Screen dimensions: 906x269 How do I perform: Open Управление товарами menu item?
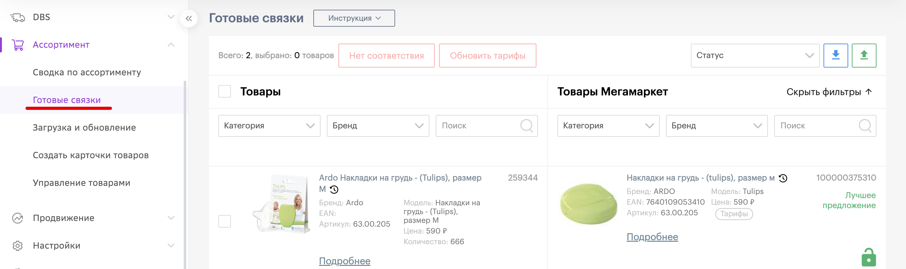click(x=81, y=183)
